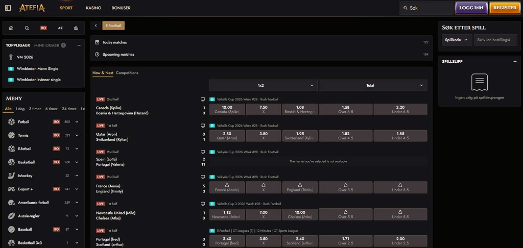The image size is (523, 248).
Task: Click the Skriv inn bestillingskode field
Action: point(496,40)
